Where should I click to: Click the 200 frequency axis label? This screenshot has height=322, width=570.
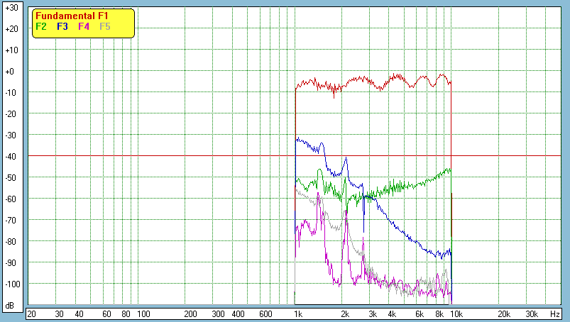[x=190, y=313]
